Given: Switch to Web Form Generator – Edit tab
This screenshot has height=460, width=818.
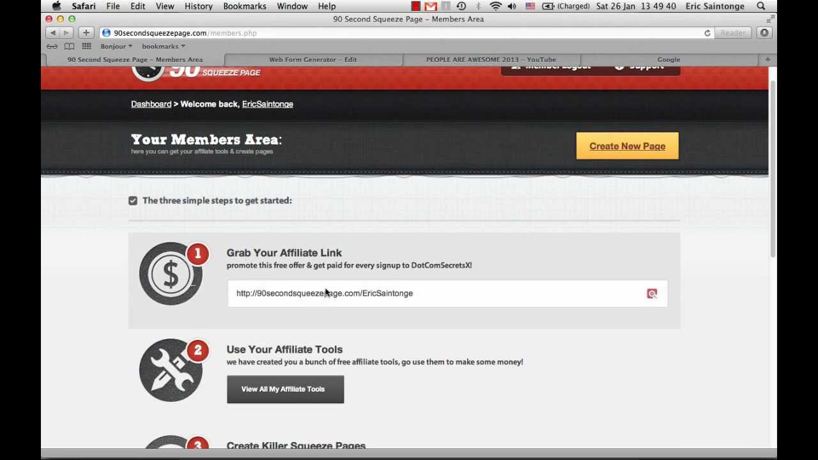Looking at the screenshot, I should (313, 59).
